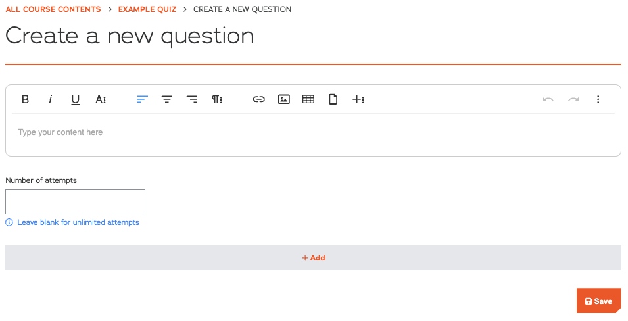Toggle underline formatting

pos(76,99)
